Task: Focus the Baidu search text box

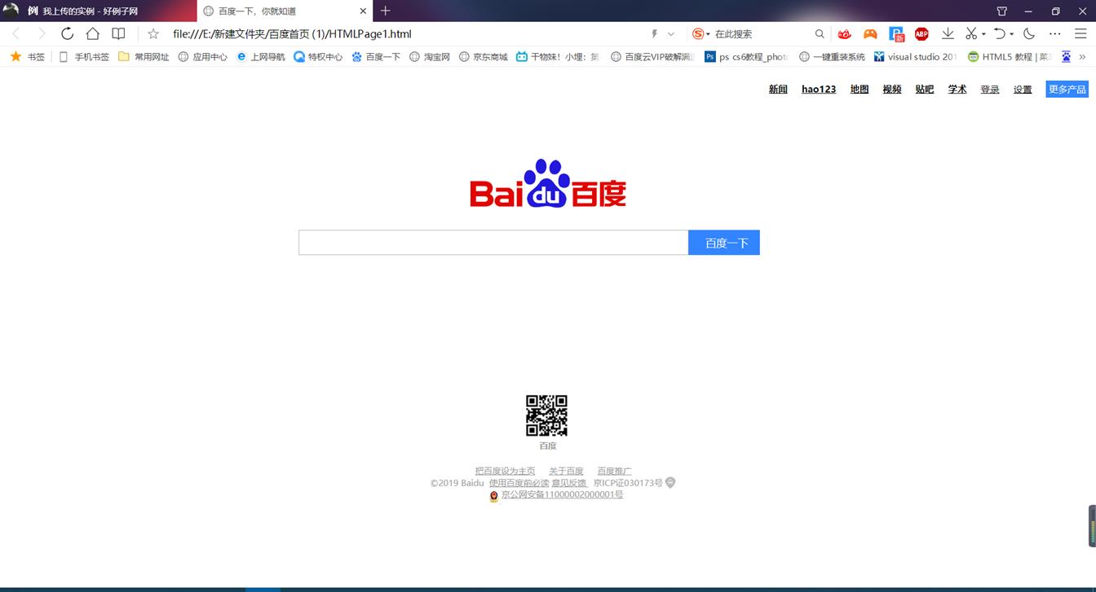Action: [493, 243]
